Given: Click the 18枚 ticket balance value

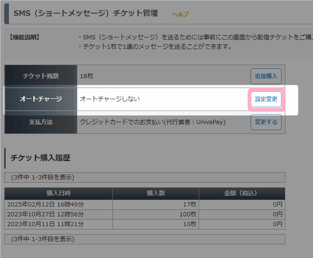Looking at the screenshot, I should [87, 76].
